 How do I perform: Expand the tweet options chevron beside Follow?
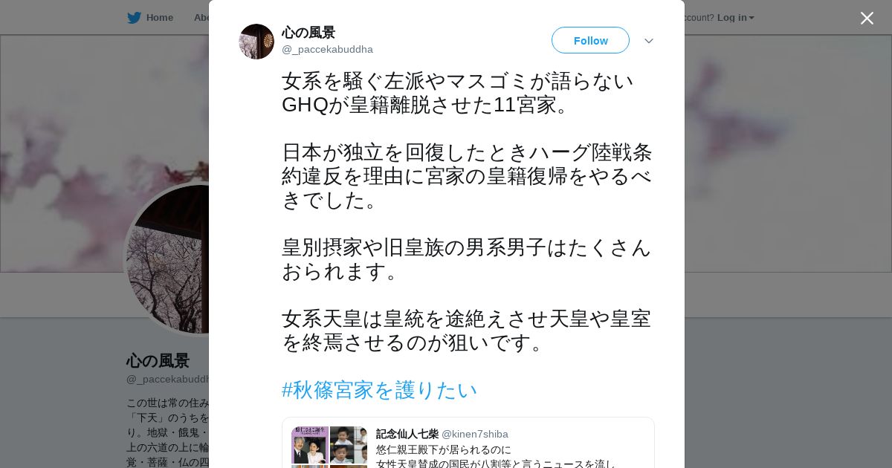pos(648,41)
